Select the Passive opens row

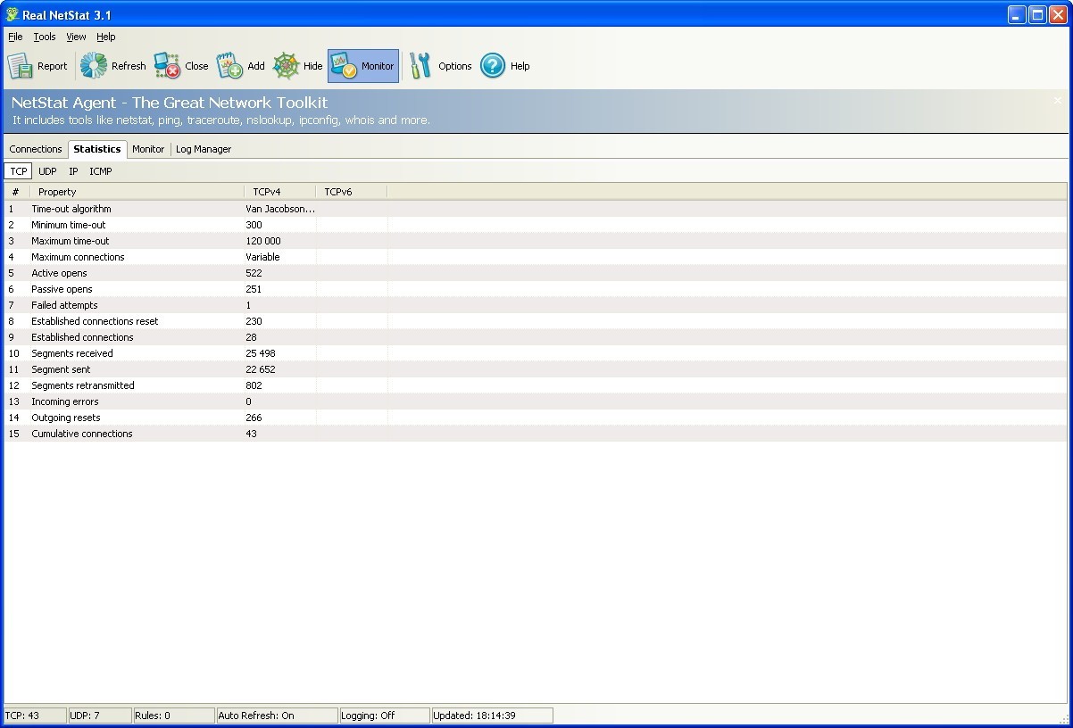point(535,289)
